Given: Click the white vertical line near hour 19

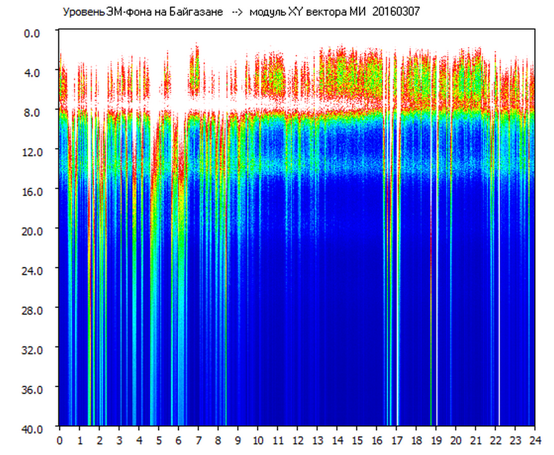Looking at the screenshot, I should coord(437,303).
